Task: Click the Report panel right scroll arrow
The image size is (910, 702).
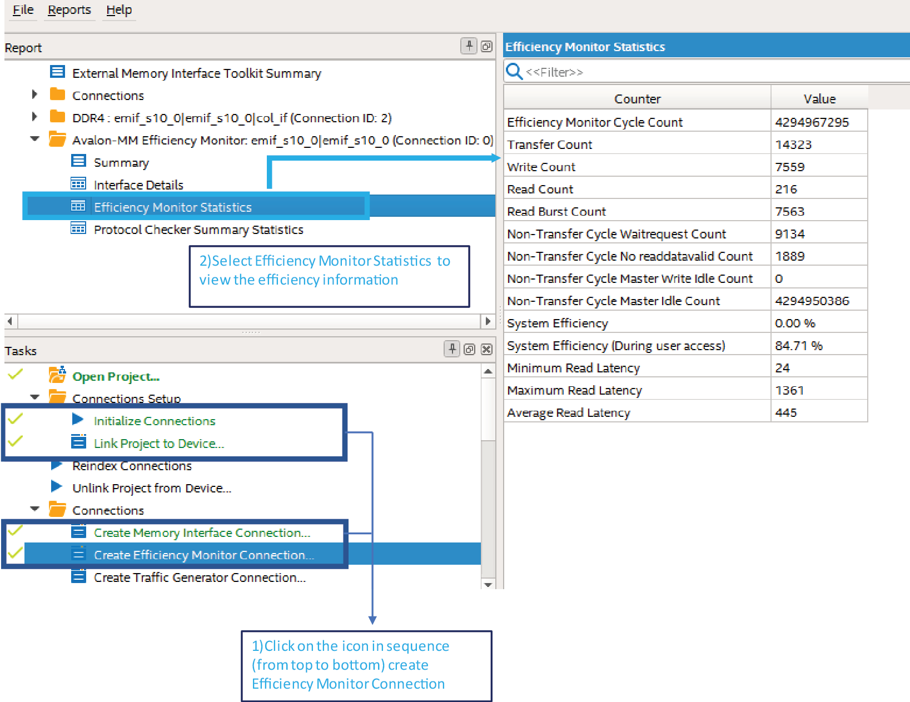Action: tap(488, 321)
